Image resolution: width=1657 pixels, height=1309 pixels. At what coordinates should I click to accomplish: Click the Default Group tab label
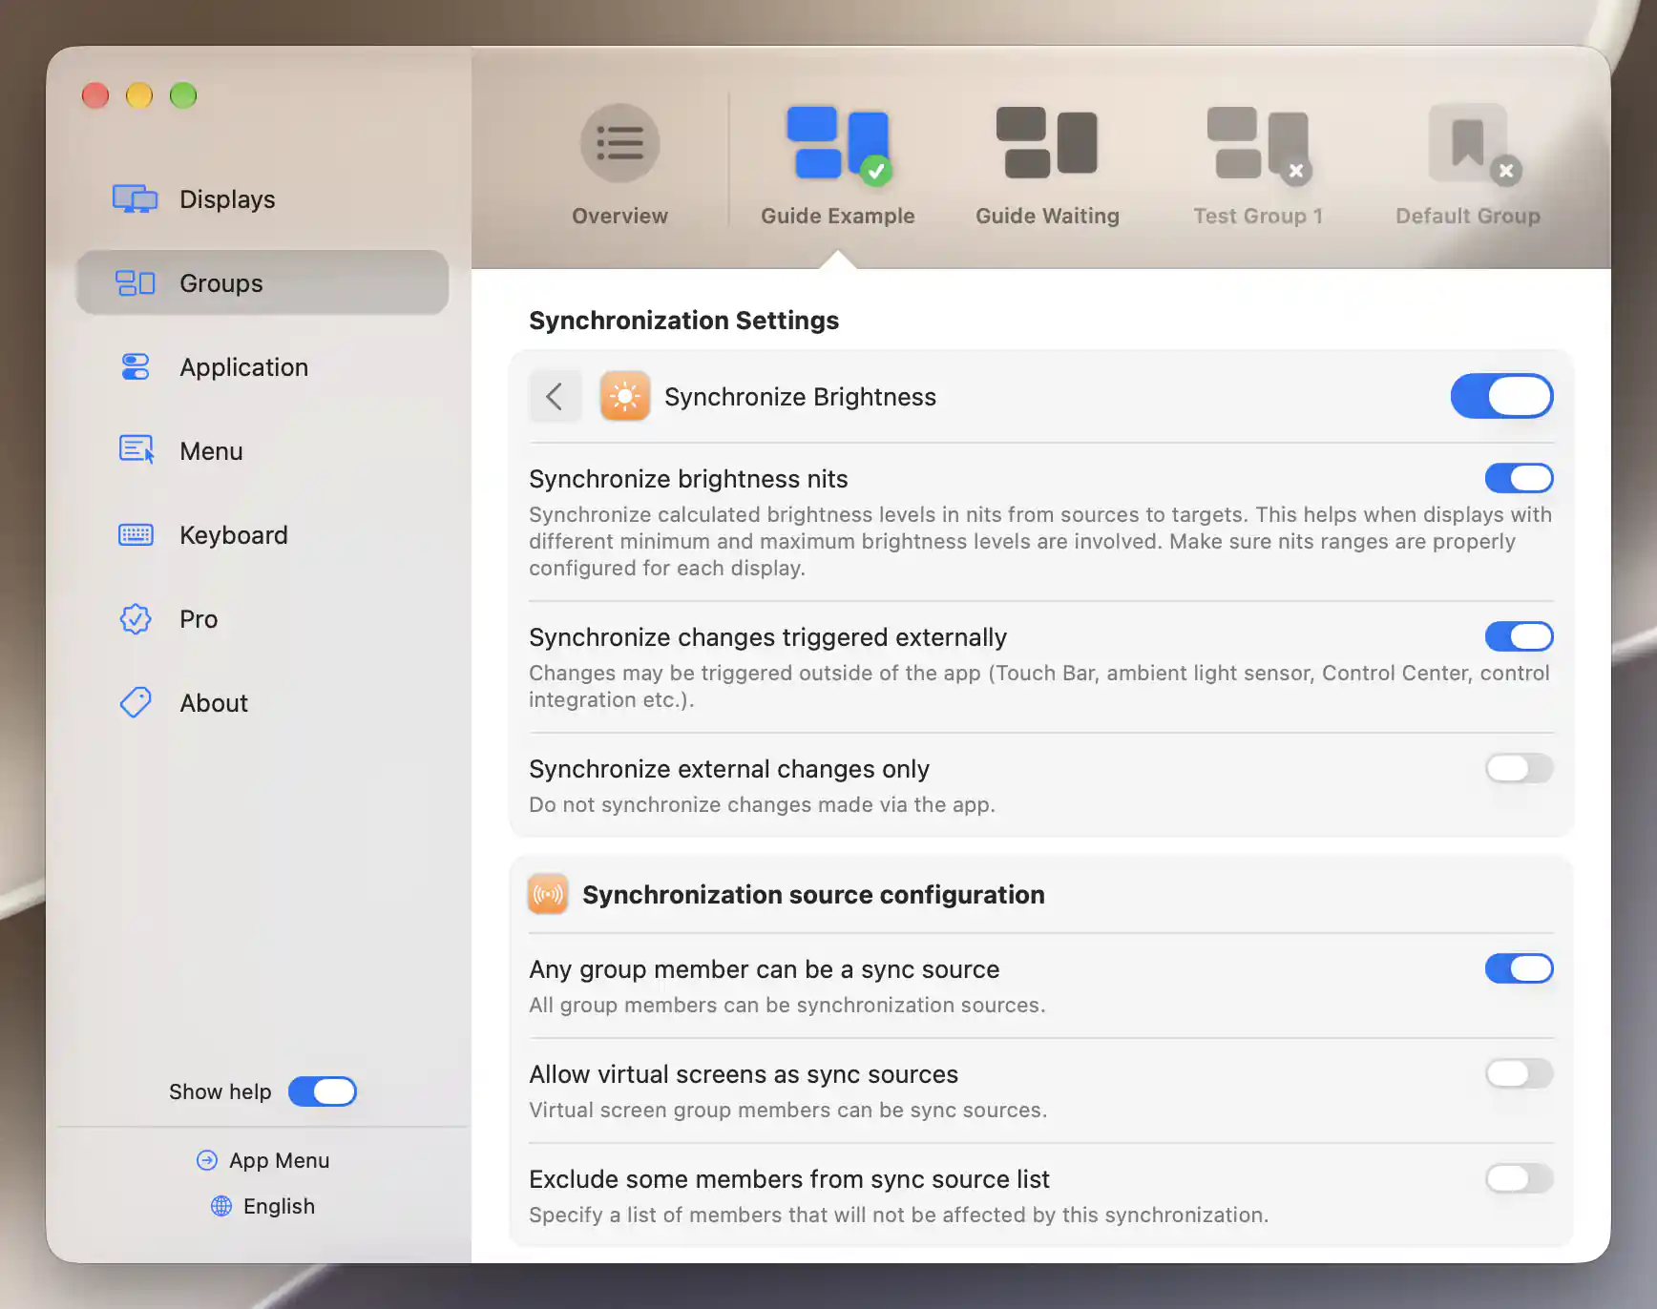pyautogui.click(x=1468, y=216)
